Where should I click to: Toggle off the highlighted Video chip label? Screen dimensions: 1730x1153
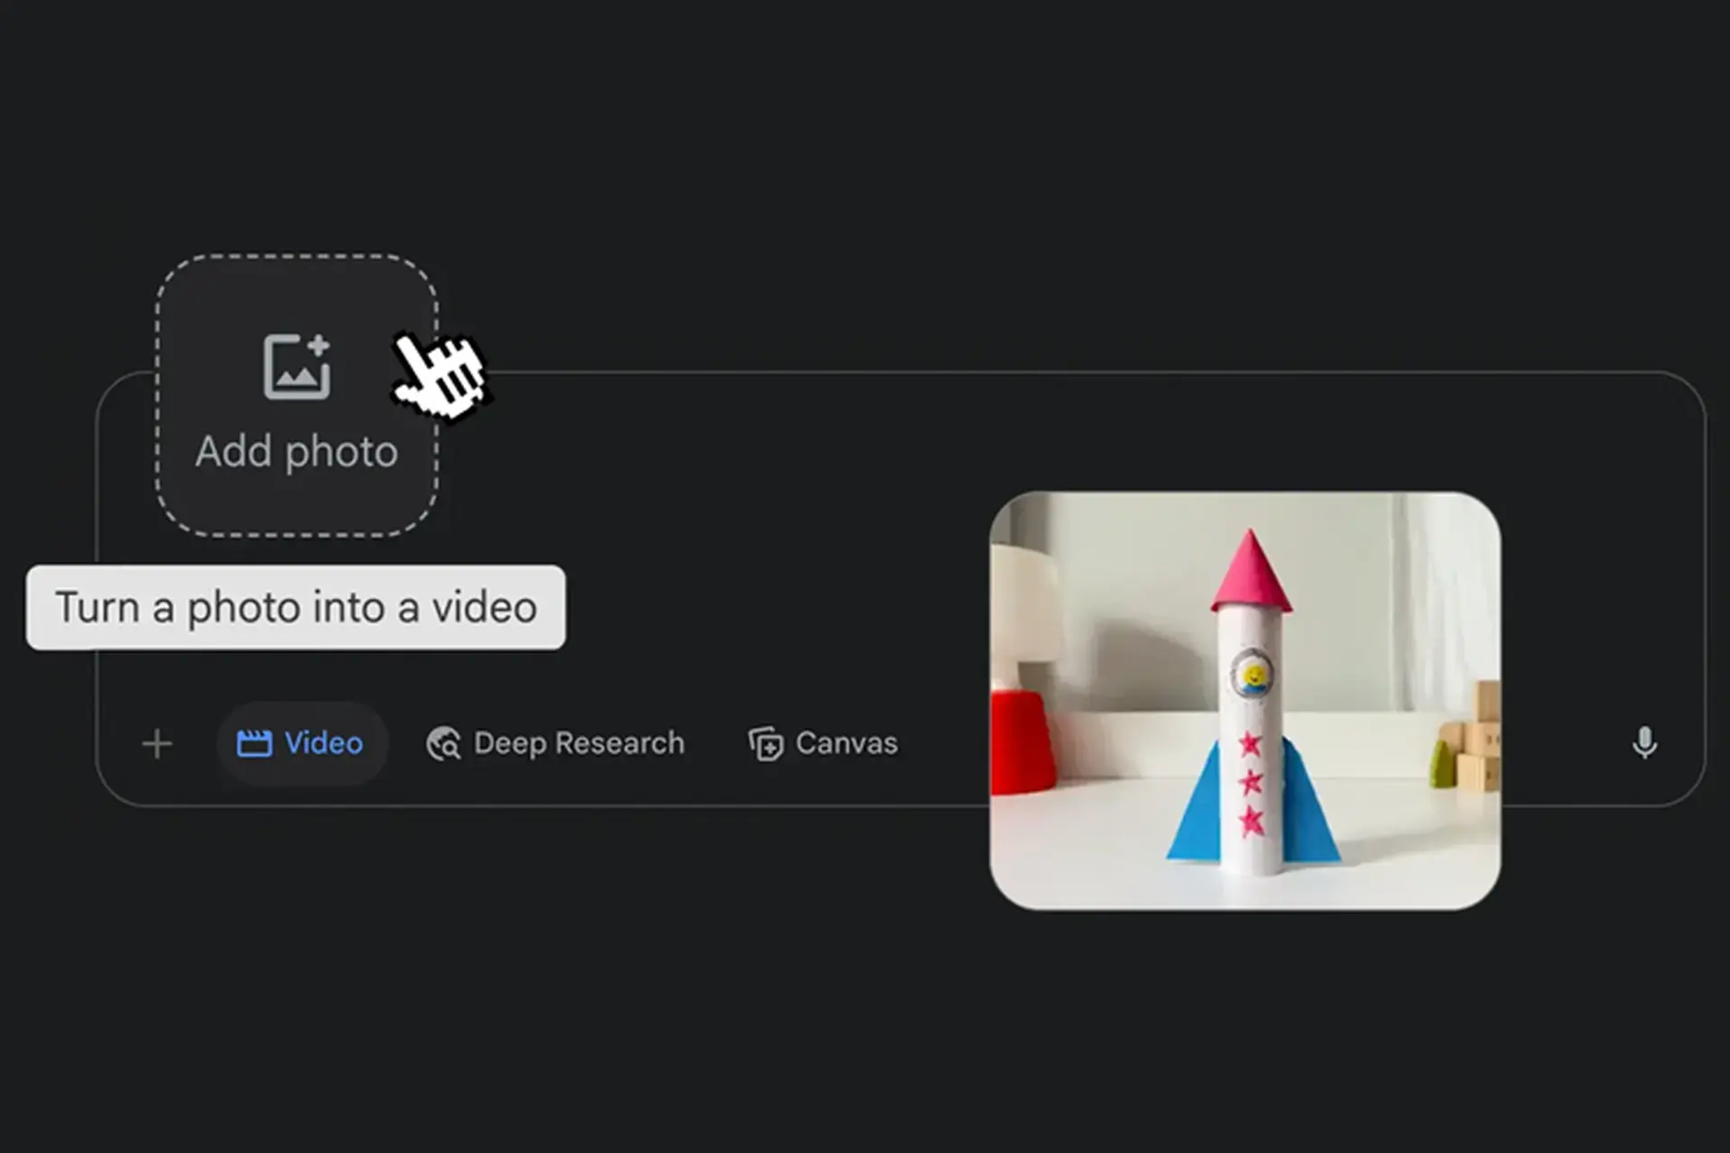point(323,743)
